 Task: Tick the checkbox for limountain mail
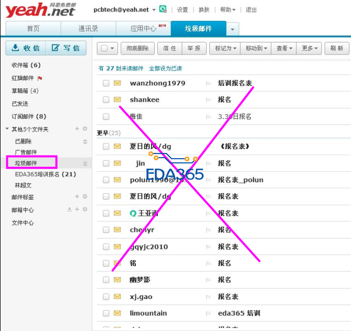(x=106, y=313)
